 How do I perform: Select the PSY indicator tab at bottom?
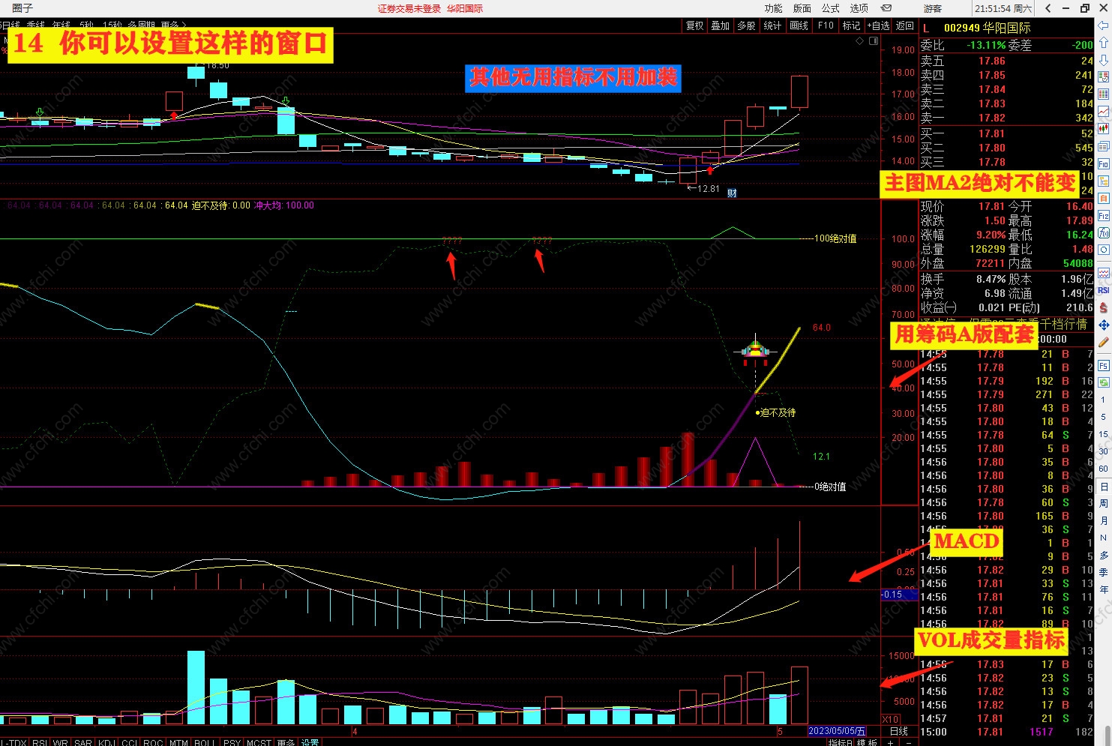coord(232,742)
